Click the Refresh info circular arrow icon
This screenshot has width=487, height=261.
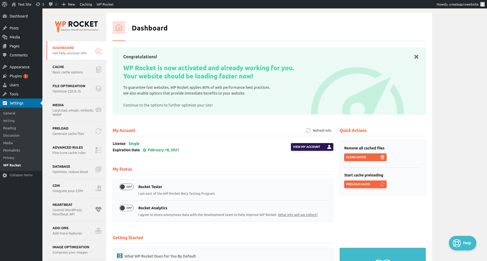click(x=308, y=130)
